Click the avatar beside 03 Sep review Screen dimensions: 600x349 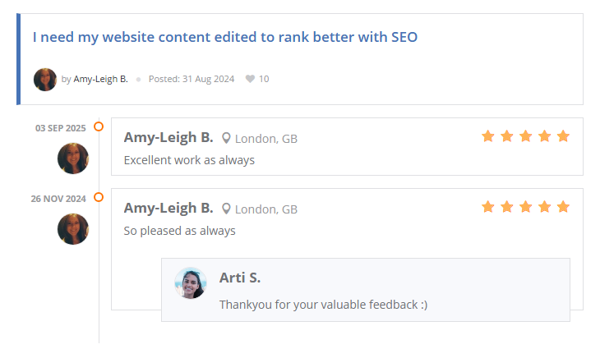click(73, 158)
